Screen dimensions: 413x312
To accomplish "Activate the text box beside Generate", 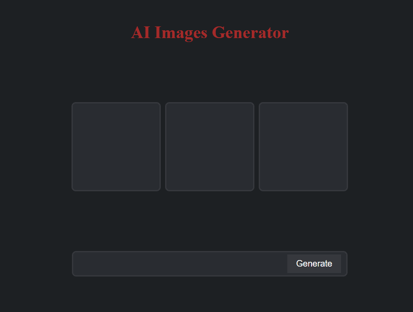I will pos(180,264).
